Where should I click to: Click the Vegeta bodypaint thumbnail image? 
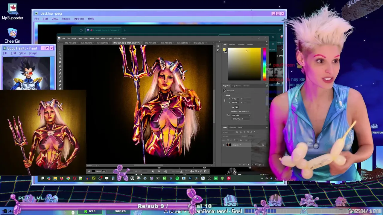(27, 73)
